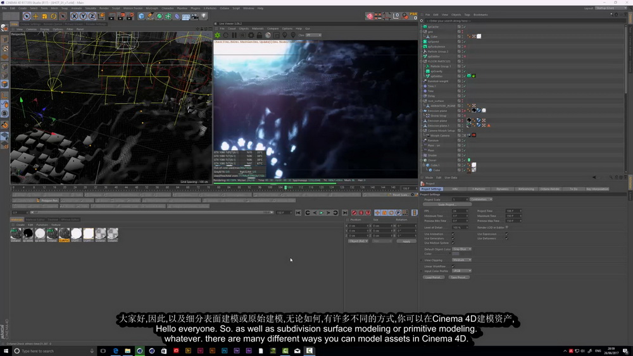Toggle Render LOD in Editor checkbox
Image resolution: width=633 pixels, height=356 pixels.
(506, 228)
